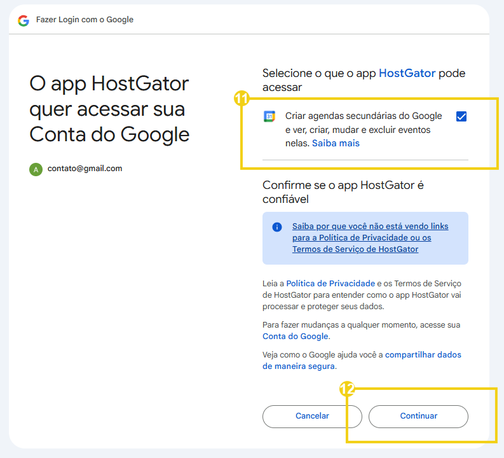
Task: Open compartilhar dados de maneira segura link
Action: click(362, 361)
